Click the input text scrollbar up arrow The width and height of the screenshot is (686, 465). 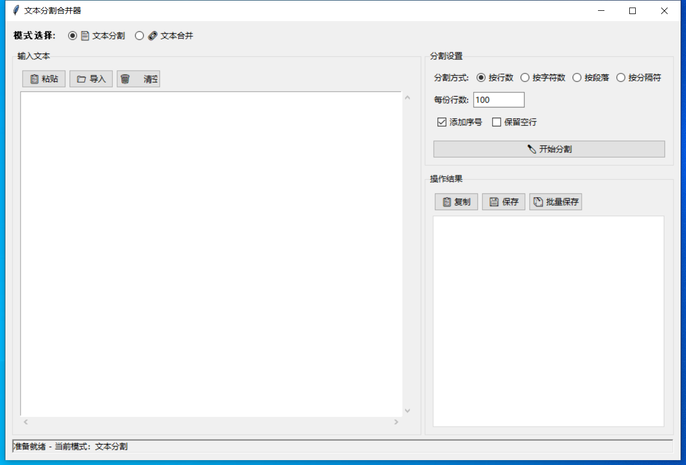pos(407,98)
